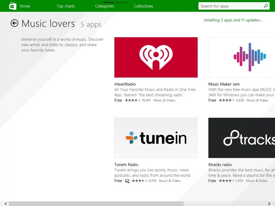Screen dimensions: 275x206
Task: Click the Music Maker Jam app title
Action: (224, 84)
